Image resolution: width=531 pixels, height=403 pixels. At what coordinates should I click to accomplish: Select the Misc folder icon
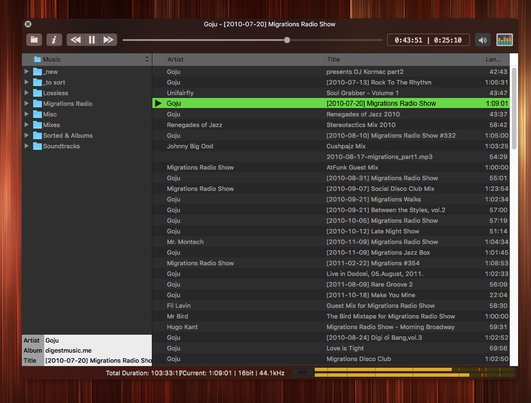(x=38, y=114)
